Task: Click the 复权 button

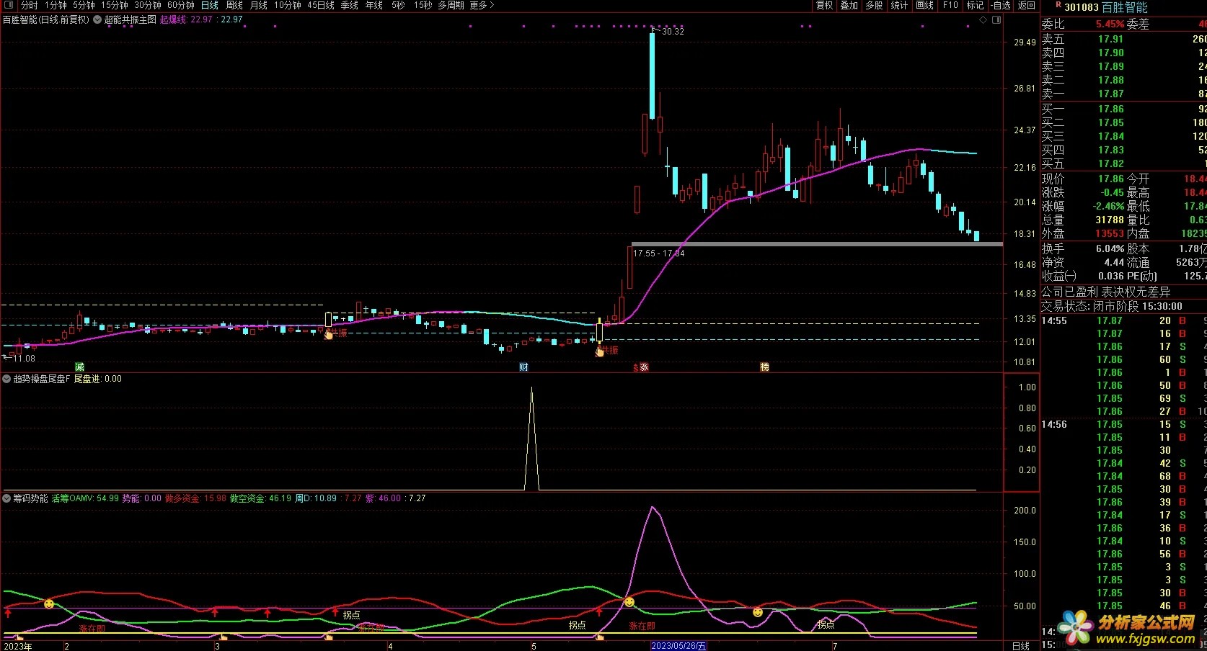Action: pos(825,5)
